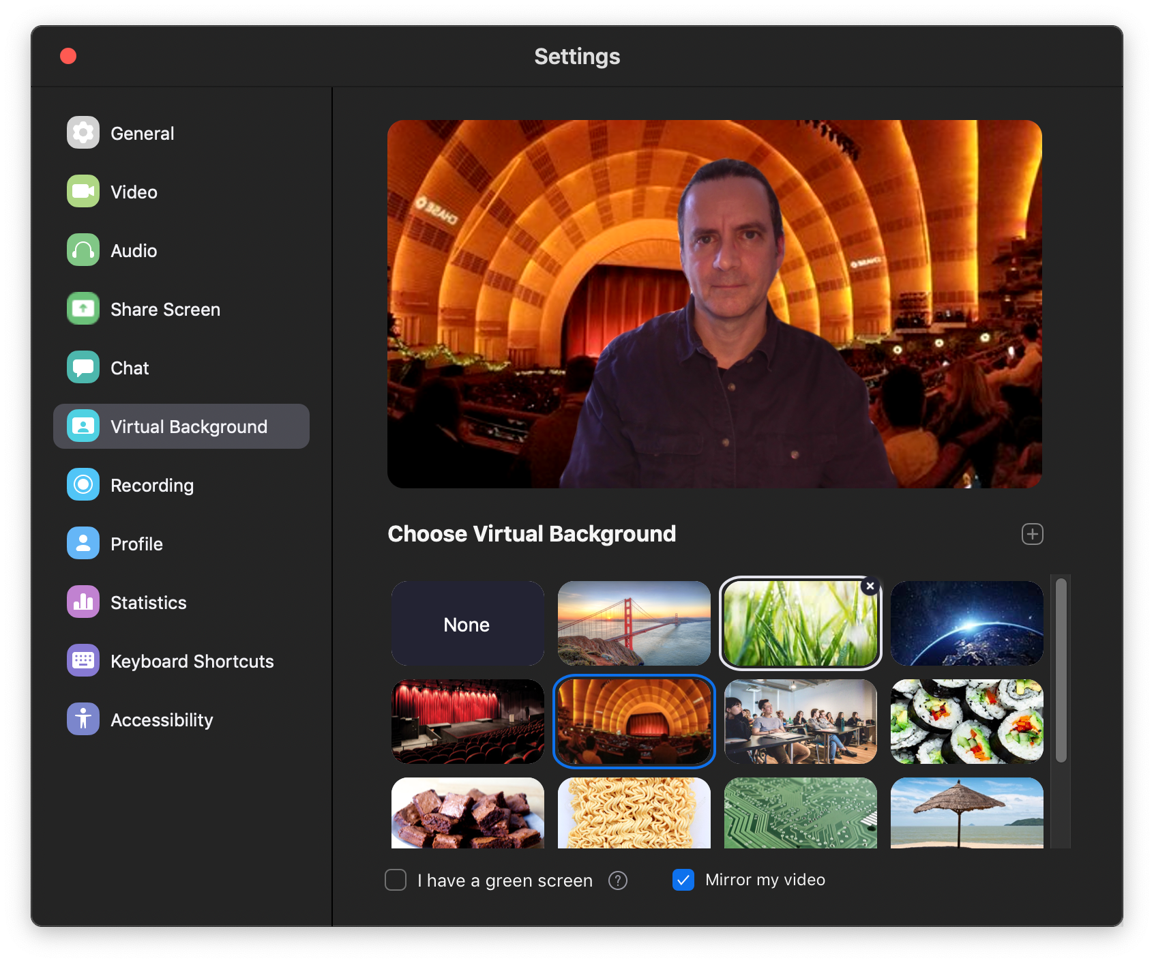Viewport: 1154px width, 963px height.
Task: Add a new virtual background image
Action: (1032, 534)
